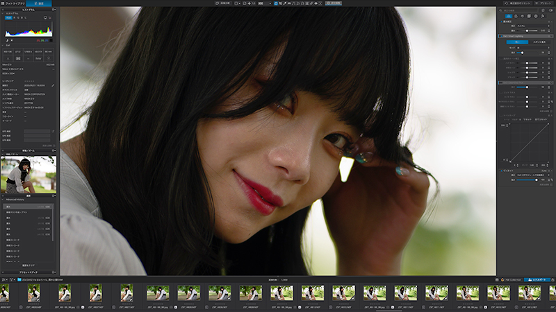The height and width of the screenshot is (312, 556).
Task: Toggle the Selective Tone correction on/off
Action: point(500,59)
